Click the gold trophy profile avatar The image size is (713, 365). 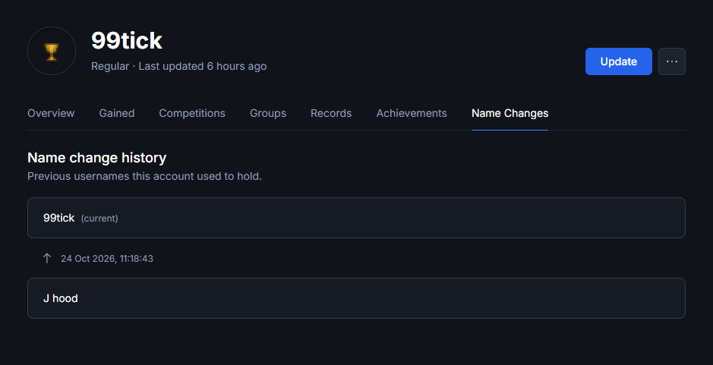(x=52, y=51)
